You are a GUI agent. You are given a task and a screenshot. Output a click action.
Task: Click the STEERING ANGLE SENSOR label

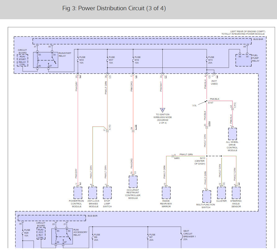(x=236, y=204)
